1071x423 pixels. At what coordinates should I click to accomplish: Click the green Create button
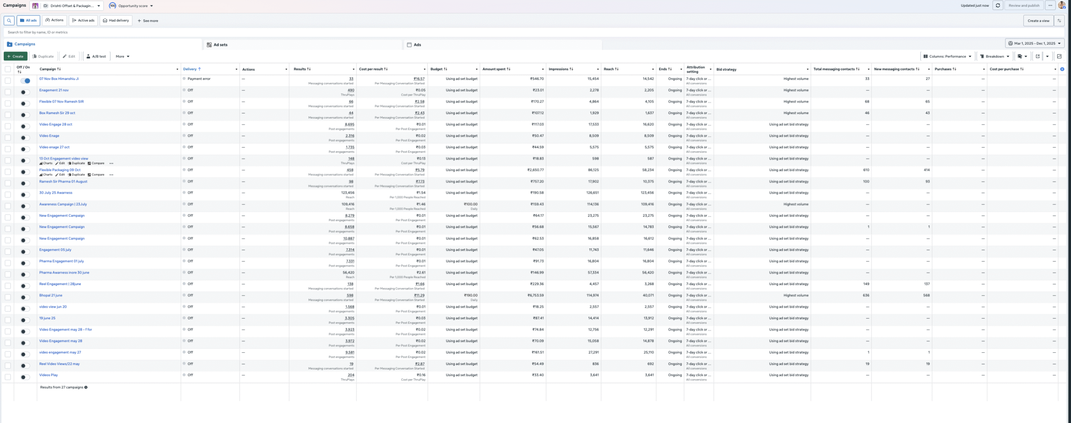tap(15, 56)
